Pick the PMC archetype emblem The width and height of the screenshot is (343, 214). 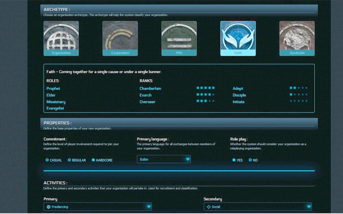pos(179,36)
